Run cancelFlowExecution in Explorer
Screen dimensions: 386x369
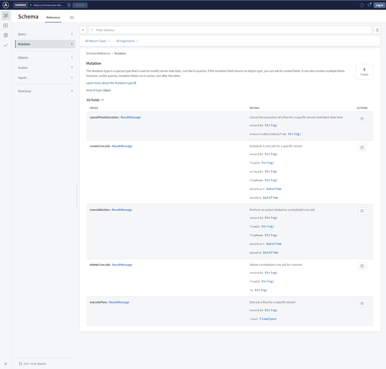pyautogui.click(x=362, y=119)
